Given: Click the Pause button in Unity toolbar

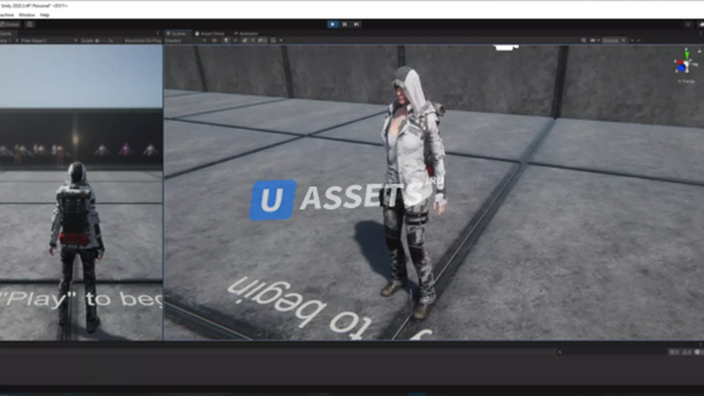Looking at the screenshot, I should click(345, 24).
